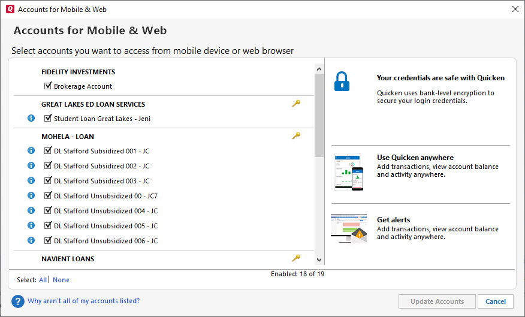Click info icon for DL Stafford Subsidized 001

coord(32,151)
